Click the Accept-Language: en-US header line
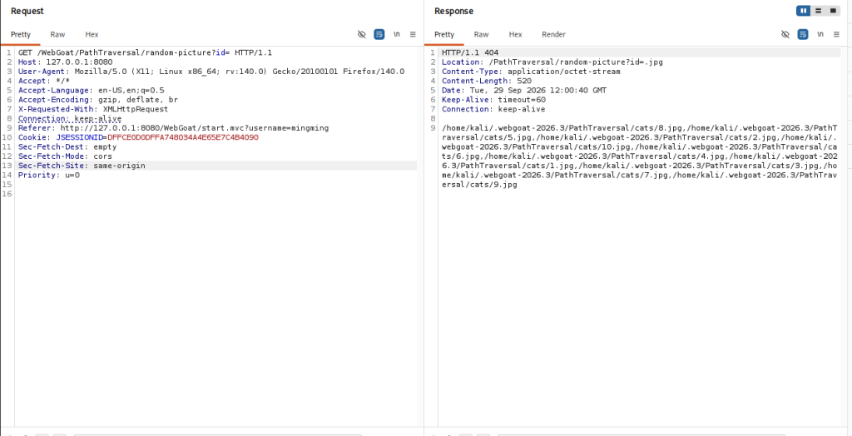 point(92,90)
